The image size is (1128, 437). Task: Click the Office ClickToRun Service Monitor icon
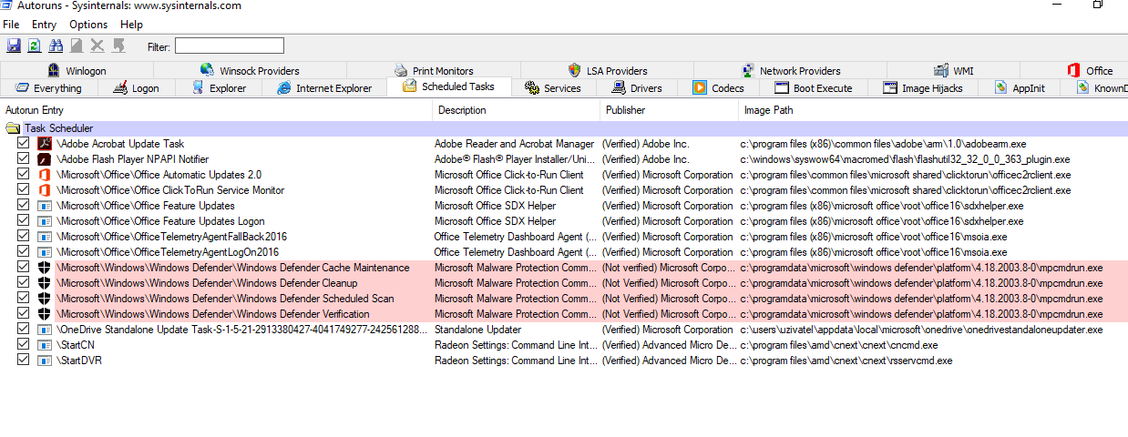coord(45,190)
